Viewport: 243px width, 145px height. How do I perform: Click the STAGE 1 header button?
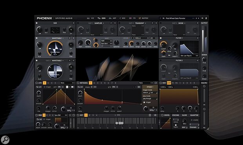click(x=150, y=87)
